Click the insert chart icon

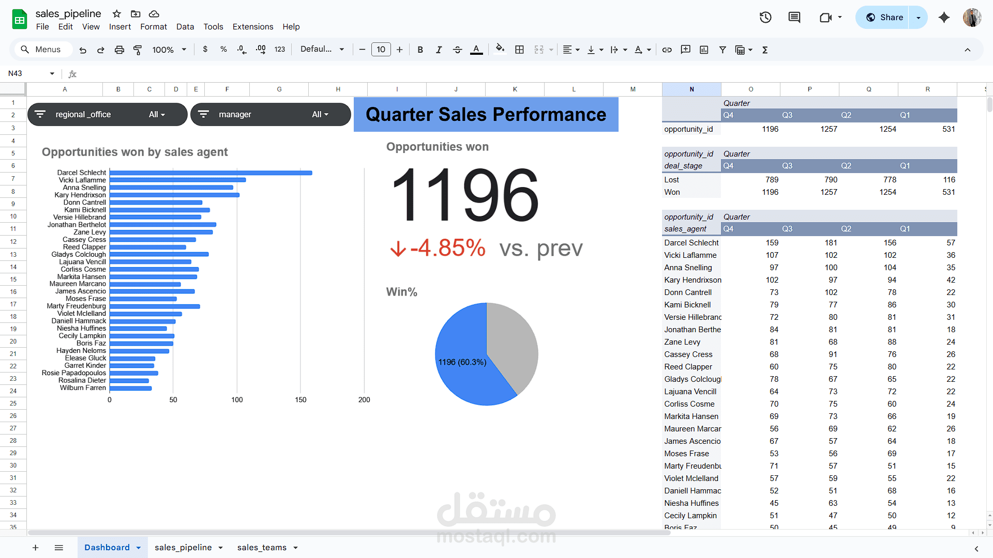point(704,50)
